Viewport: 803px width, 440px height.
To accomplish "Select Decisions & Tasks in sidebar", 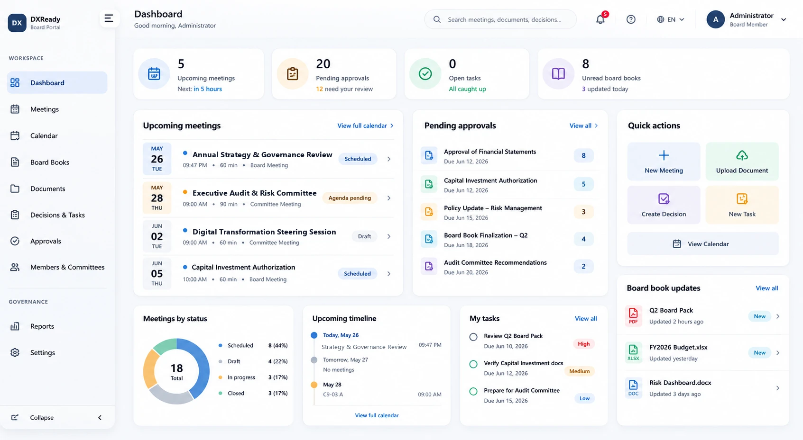I will pyautogui.click(x=57, y=215).
